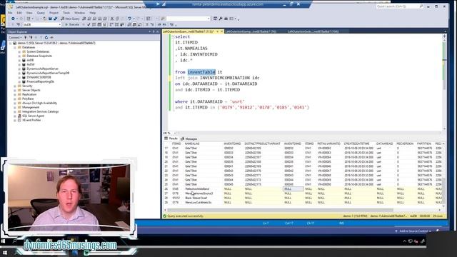Select the Replication folder

[29, 94]
